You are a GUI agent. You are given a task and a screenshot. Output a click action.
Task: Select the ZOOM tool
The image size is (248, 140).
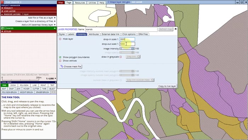pyautogui.click(x=13, y=85)
